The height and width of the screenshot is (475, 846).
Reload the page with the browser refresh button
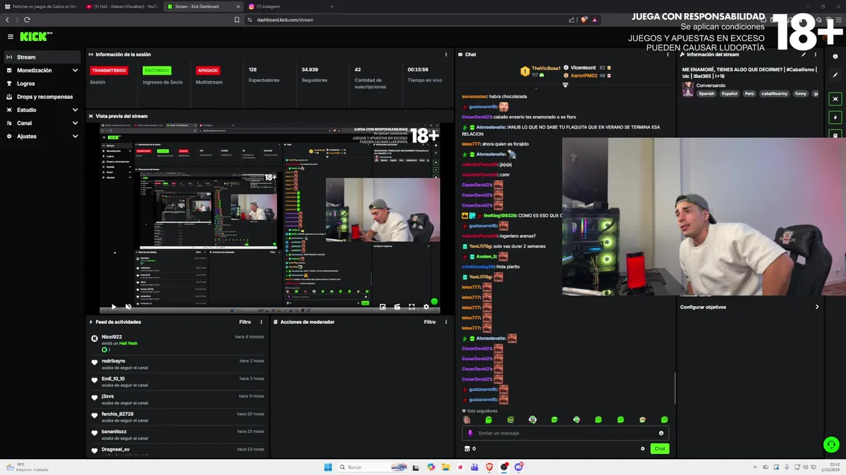[26, 20]
